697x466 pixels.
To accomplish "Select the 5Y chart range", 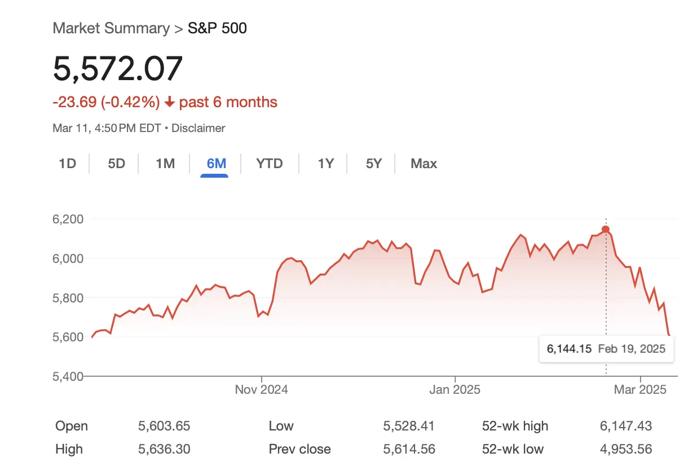I will coord(372,164).
